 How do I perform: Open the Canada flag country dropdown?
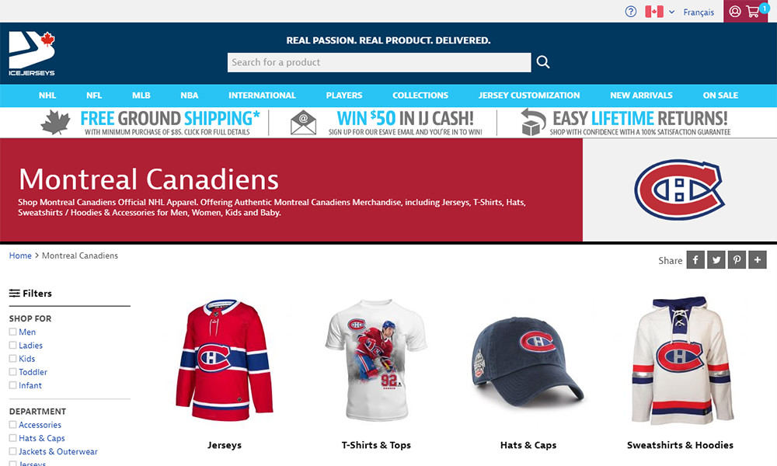[660, 12]
